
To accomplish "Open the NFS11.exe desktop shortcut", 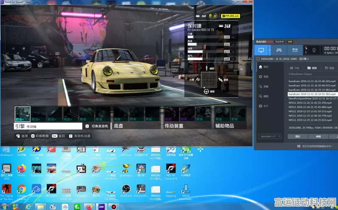I will (51, 191).
